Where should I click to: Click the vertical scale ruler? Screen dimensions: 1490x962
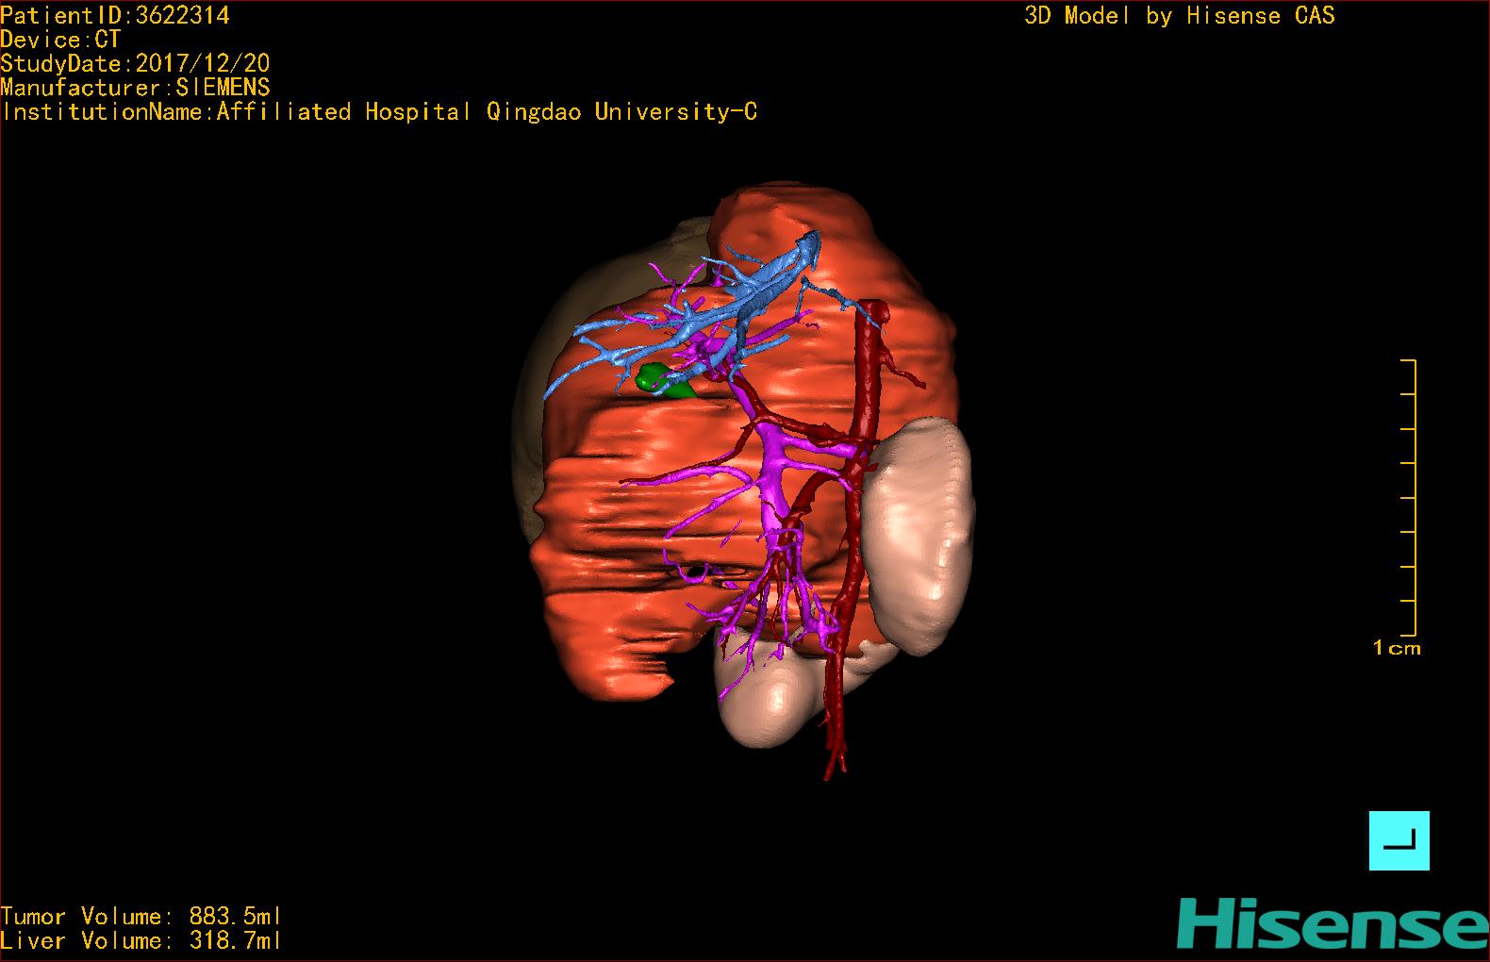(x=1412, y=497)
